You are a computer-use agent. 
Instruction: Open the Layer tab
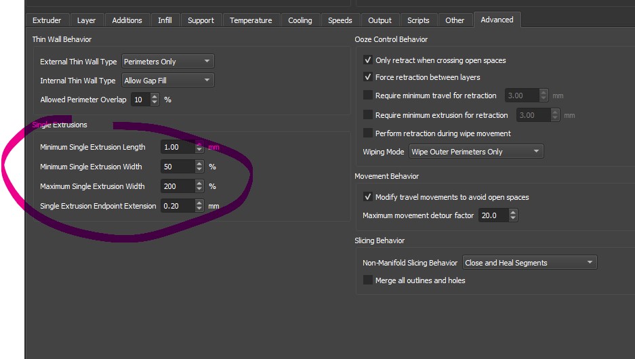point(86,20)
